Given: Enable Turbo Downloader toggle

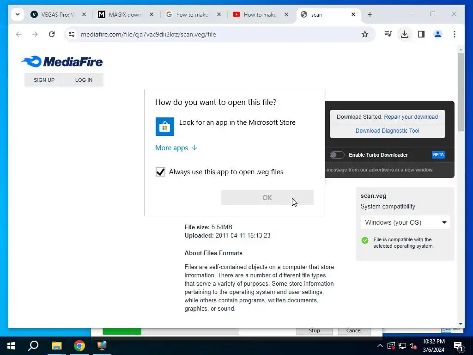Looking at the screenshot, I should pyautogui.click(x=337, y=155).
